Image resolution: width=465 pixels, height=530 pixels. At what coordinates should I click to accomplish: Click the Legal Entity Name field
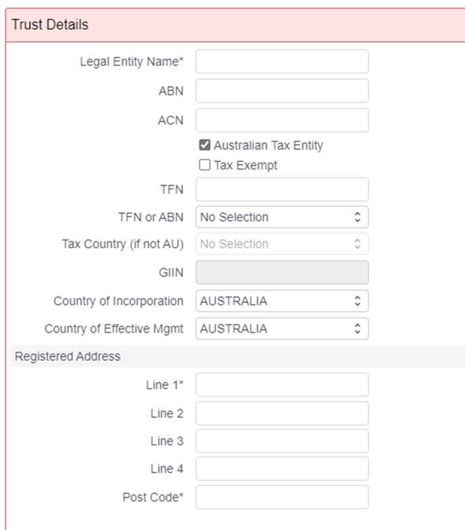283,62
